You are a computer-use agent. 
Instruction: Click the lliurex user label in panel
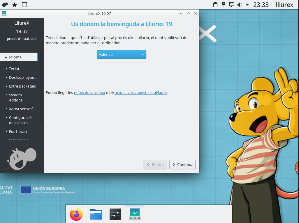click(x=284, y=5)
